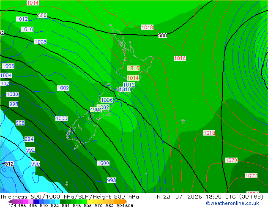Click the blue 994 isobar label
Screen dimensions: 268x207
(x=29, y=139)
